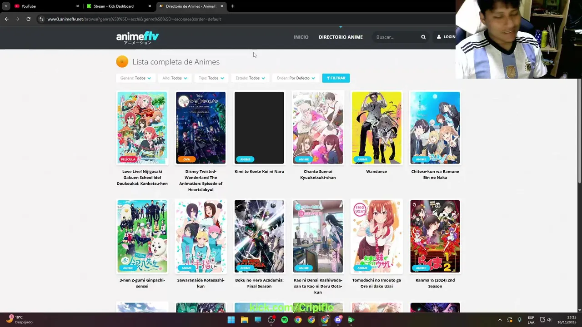This screenshot has width=582, height=327.
Task: Open the Love Live! Nijigasaki poster thumbnail
Action: (x=142, y=128)
